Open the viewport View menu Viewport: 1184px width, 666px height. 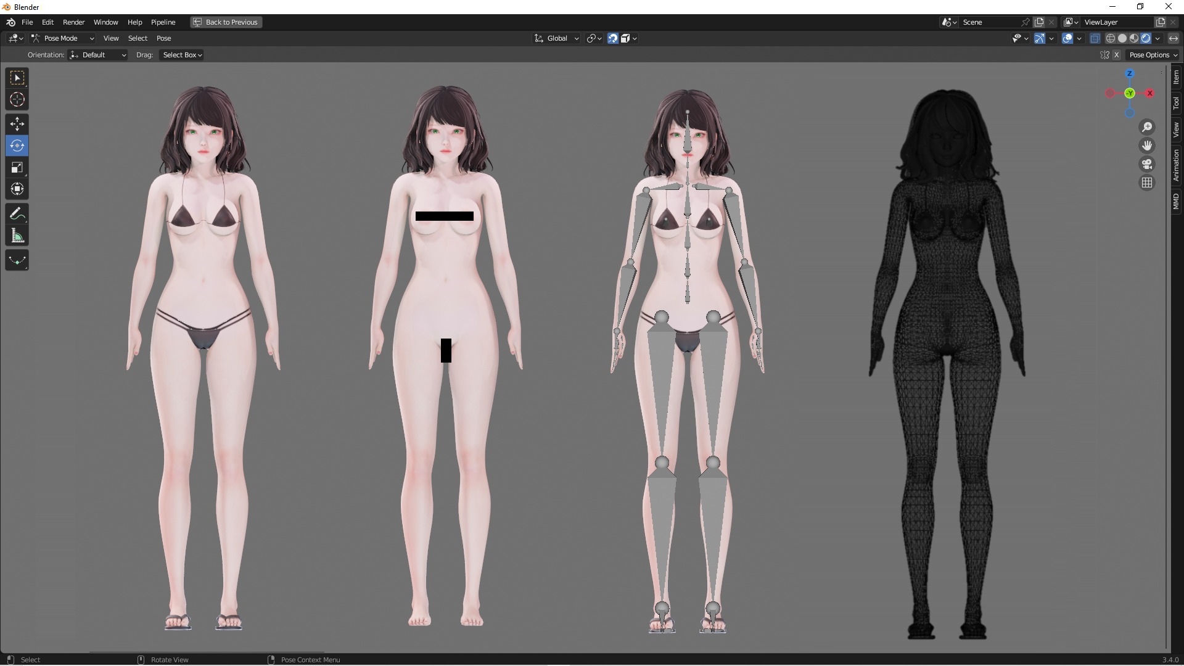pos(111,38)
